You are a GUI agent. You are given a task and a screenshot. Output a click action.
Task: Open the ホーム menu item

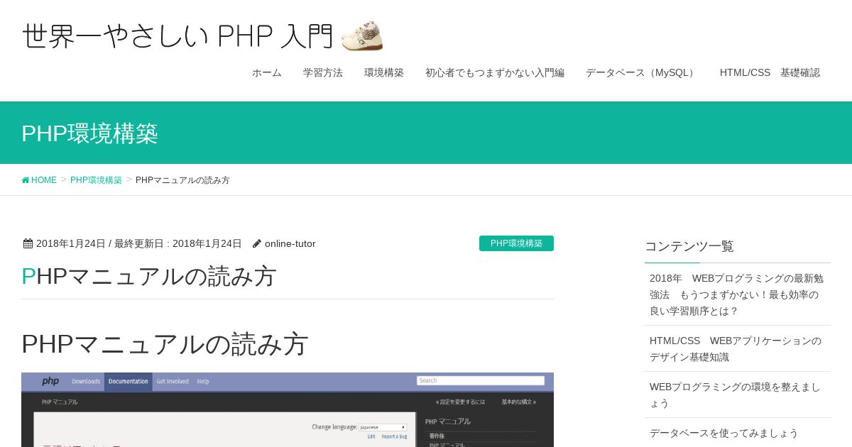[x=267, y=72]
